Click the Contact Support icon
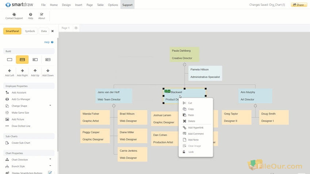310x174 pixels. (14, 14)
